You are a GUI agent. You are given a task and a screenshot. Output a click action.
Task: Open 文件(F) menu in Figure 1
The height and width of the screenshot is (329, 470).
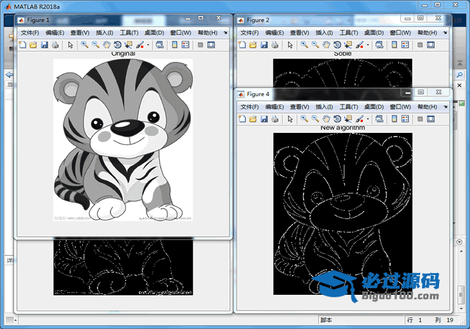30,33
